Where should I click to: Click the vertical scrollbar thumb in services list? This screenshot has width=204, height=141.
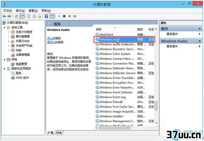(x=156, y=106)
